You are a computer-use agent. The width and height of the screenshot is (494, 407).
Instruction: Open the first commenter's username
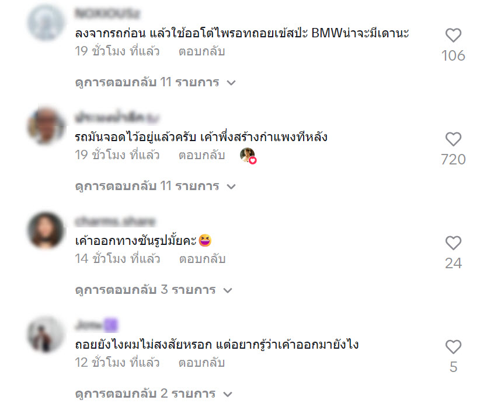[107, 14]
